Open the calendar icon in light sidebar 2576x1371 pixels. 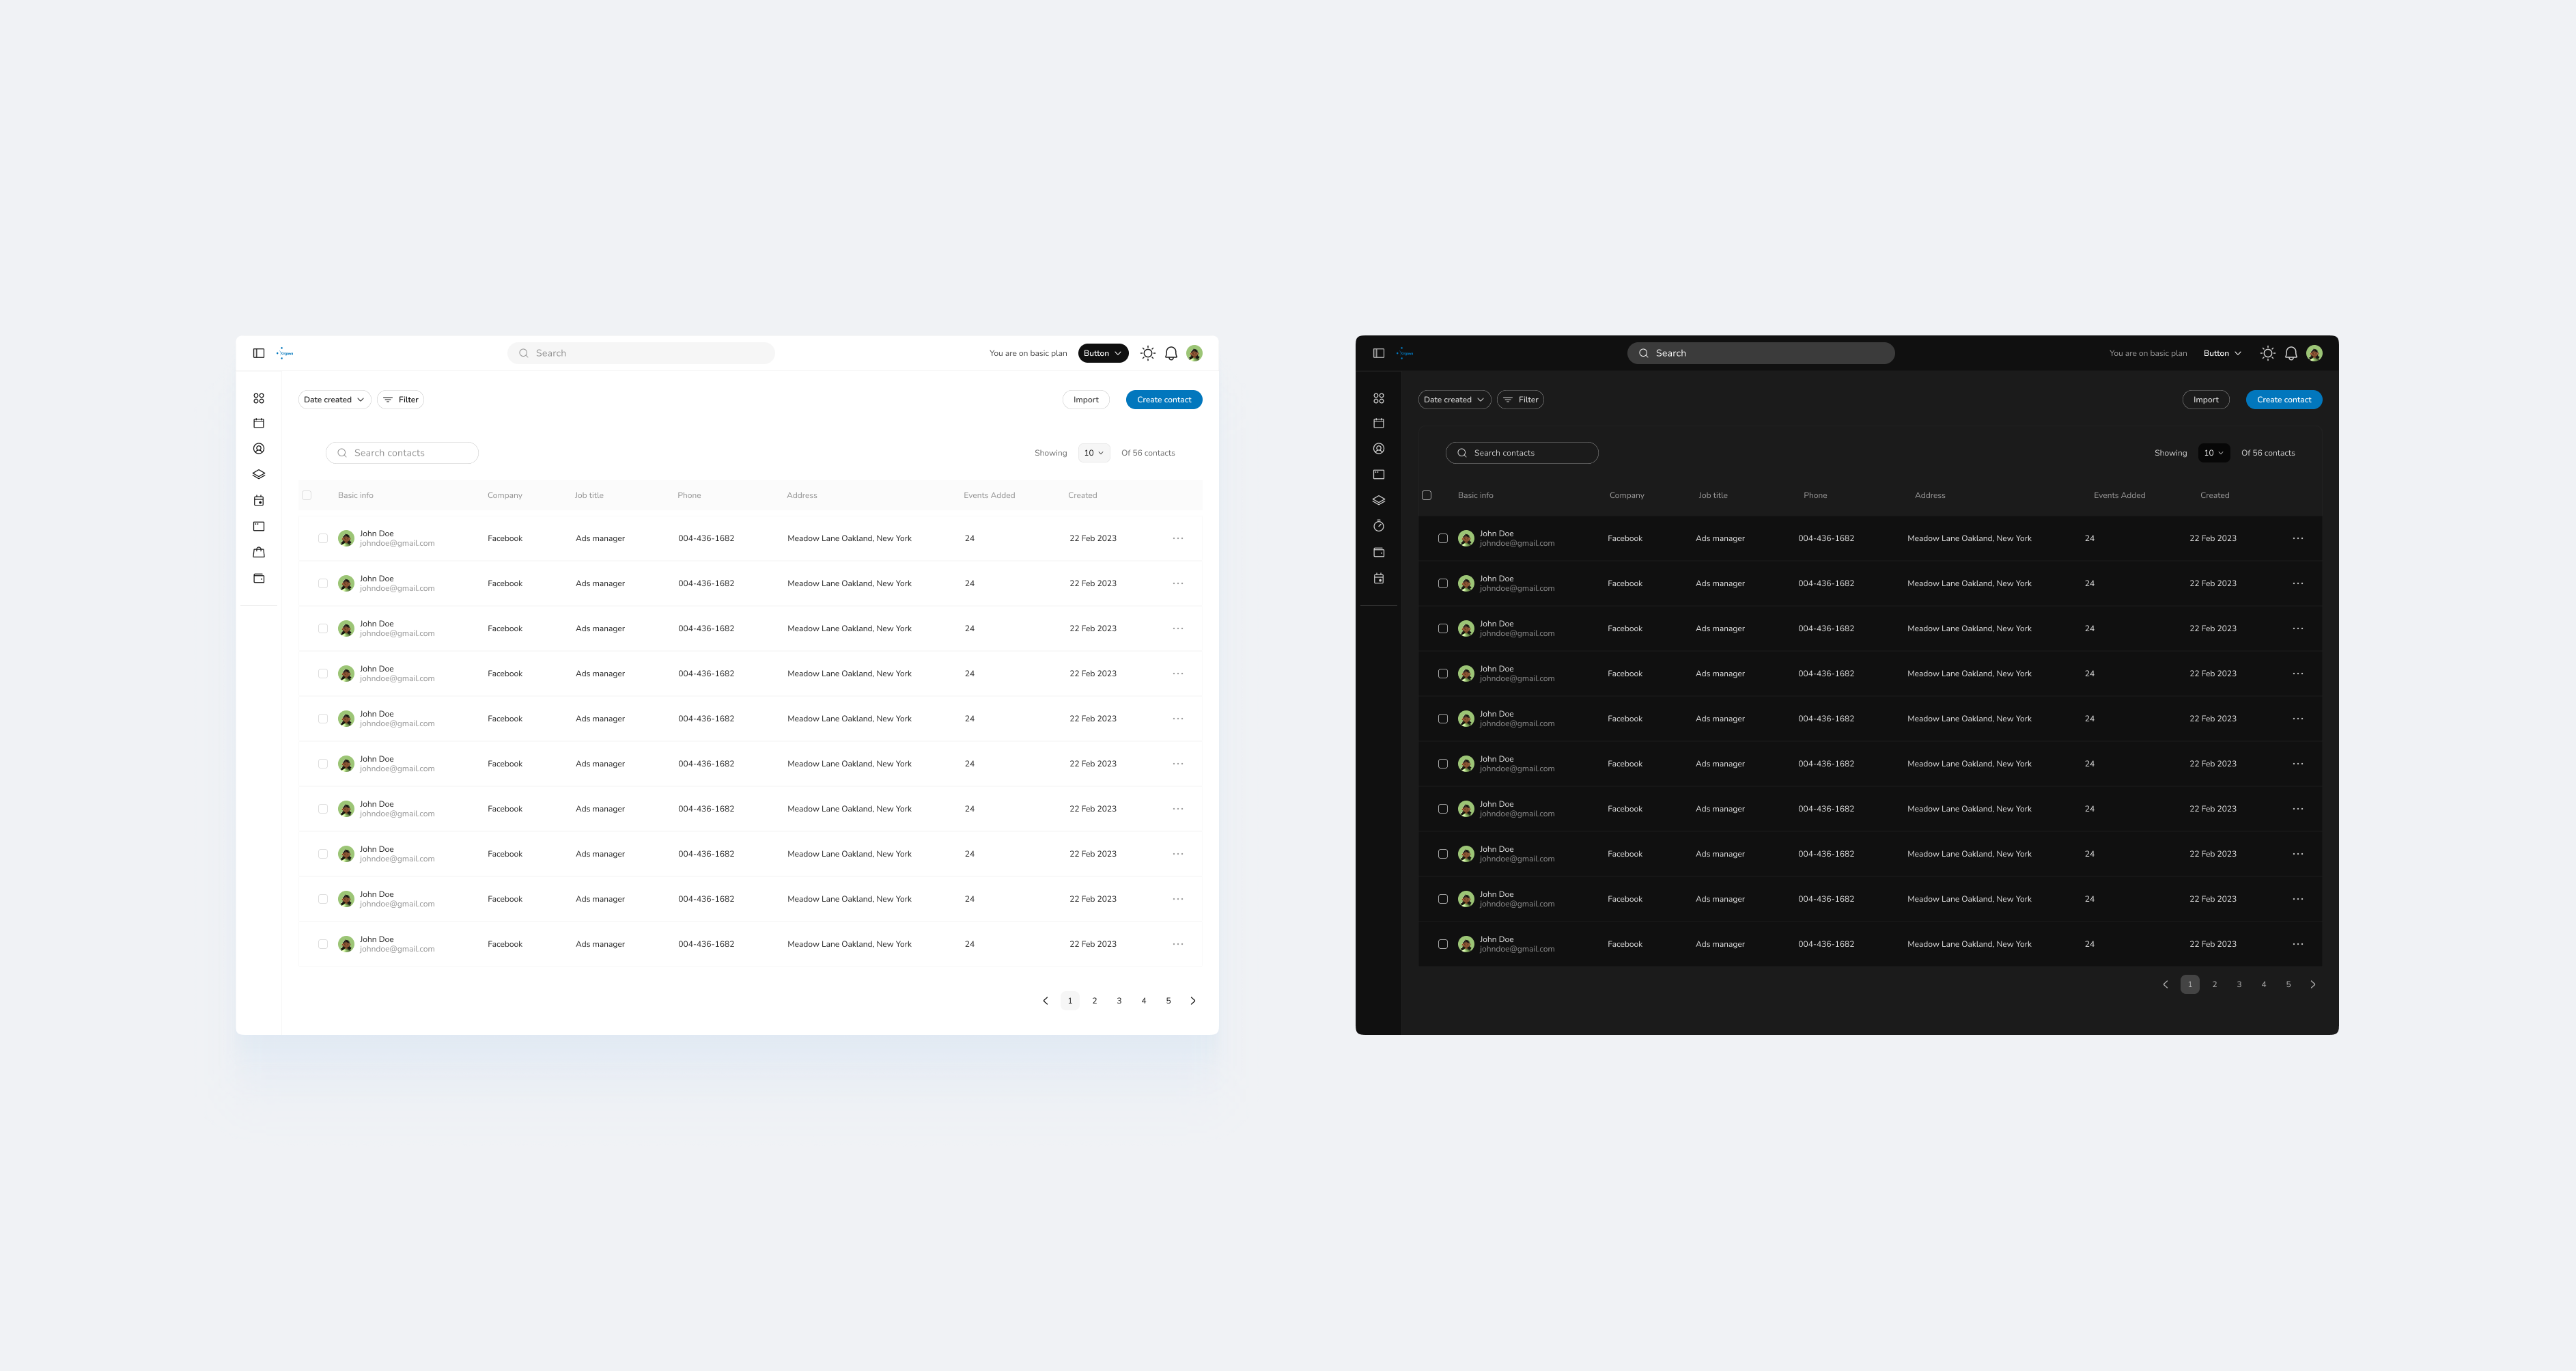[258, 423]
